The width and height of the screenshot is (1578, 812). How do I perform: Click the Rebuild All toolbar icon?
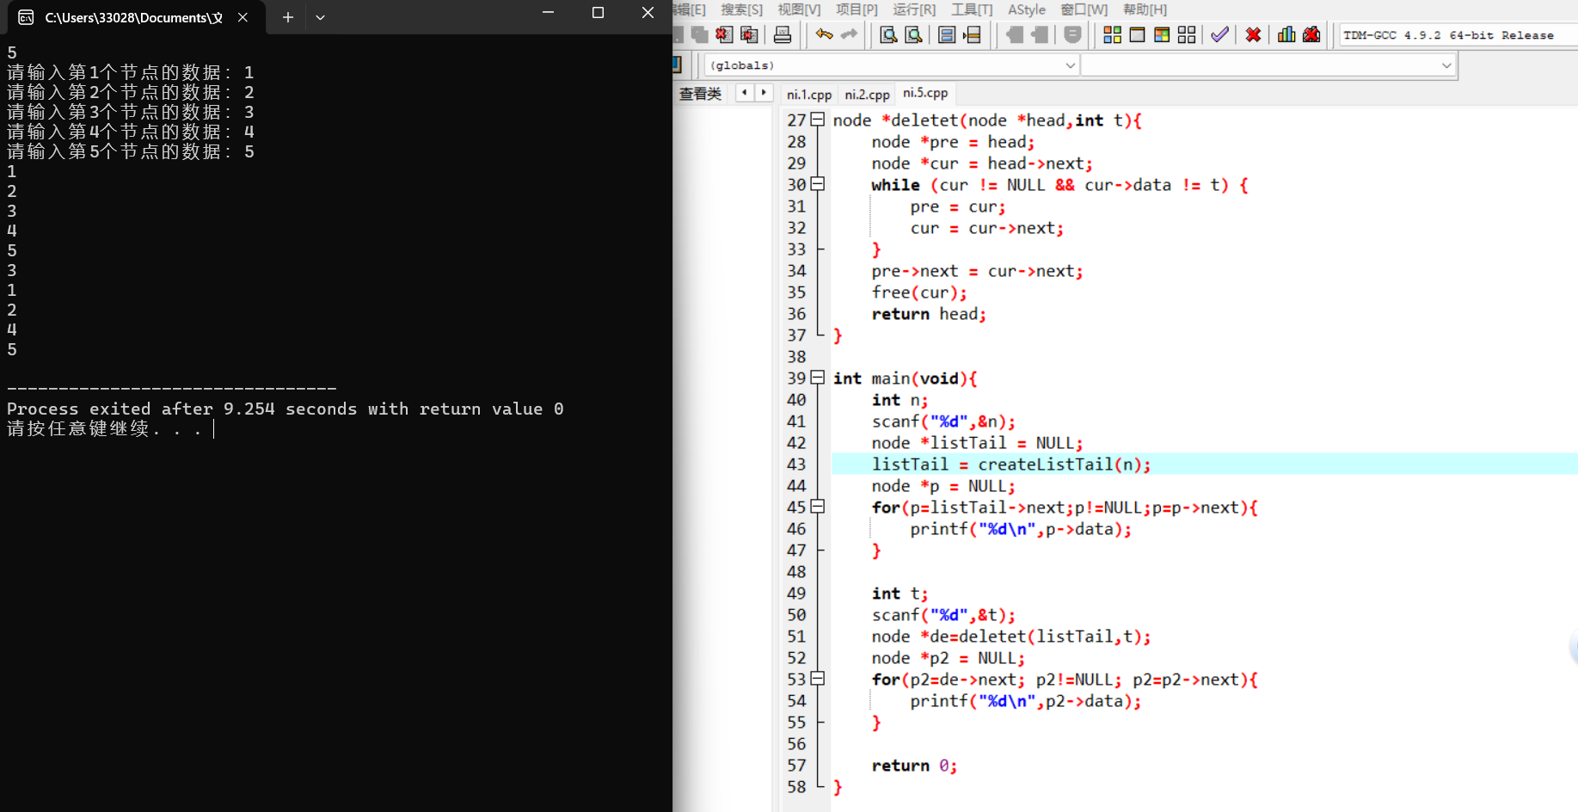[1187, 34]
